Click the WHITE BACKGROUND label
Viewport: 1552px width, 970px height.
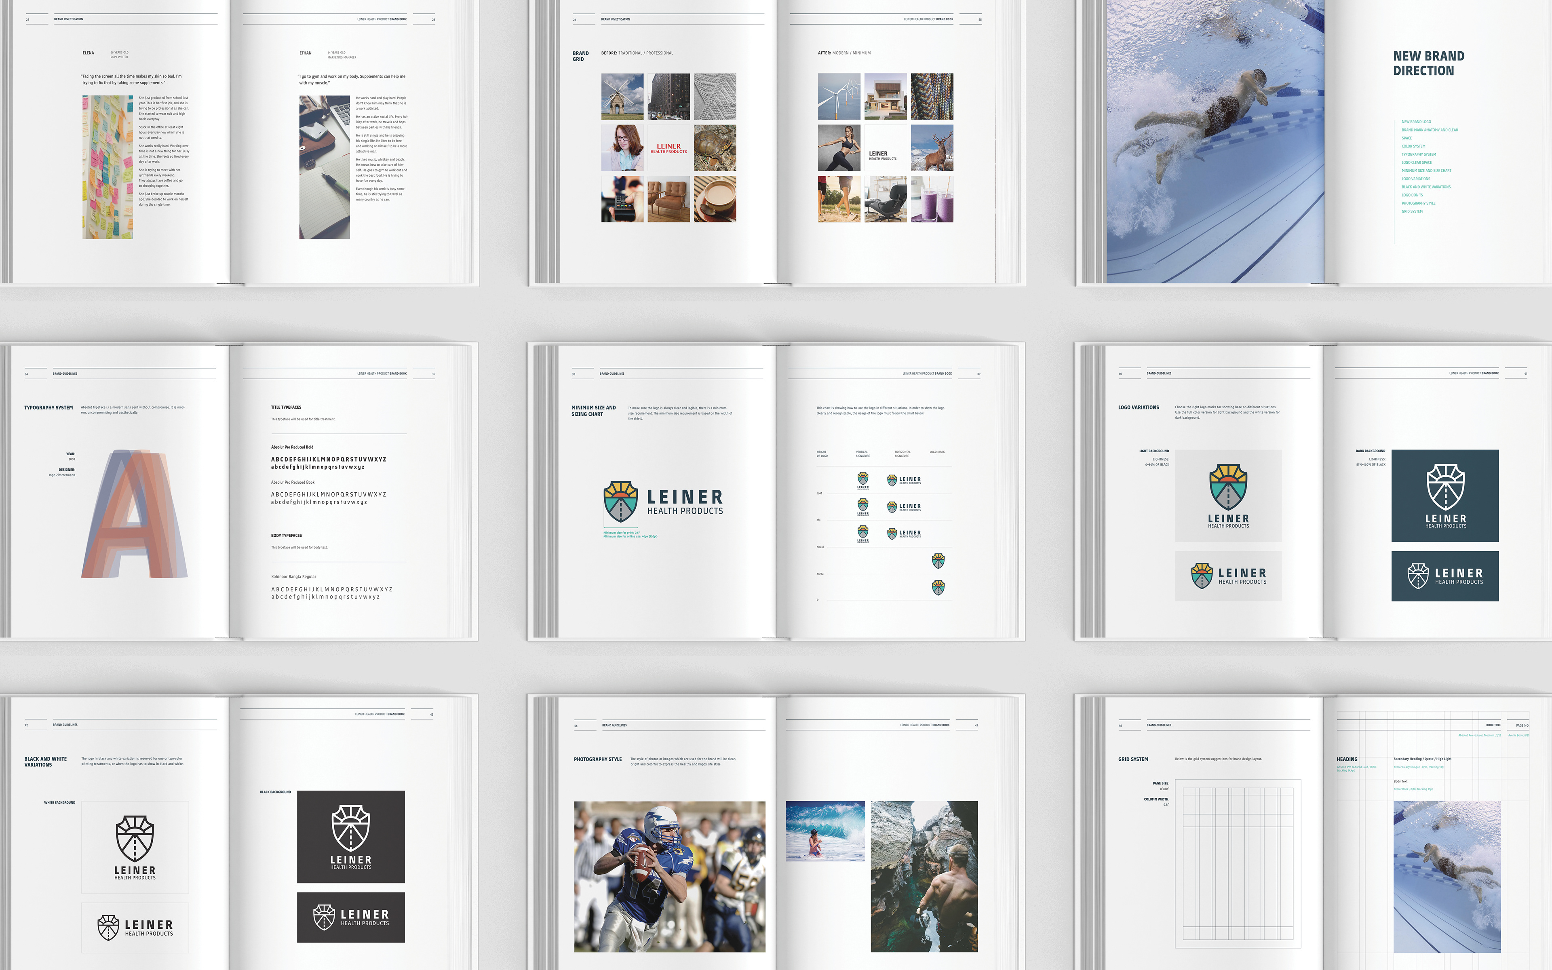click(x=60, y=803)
